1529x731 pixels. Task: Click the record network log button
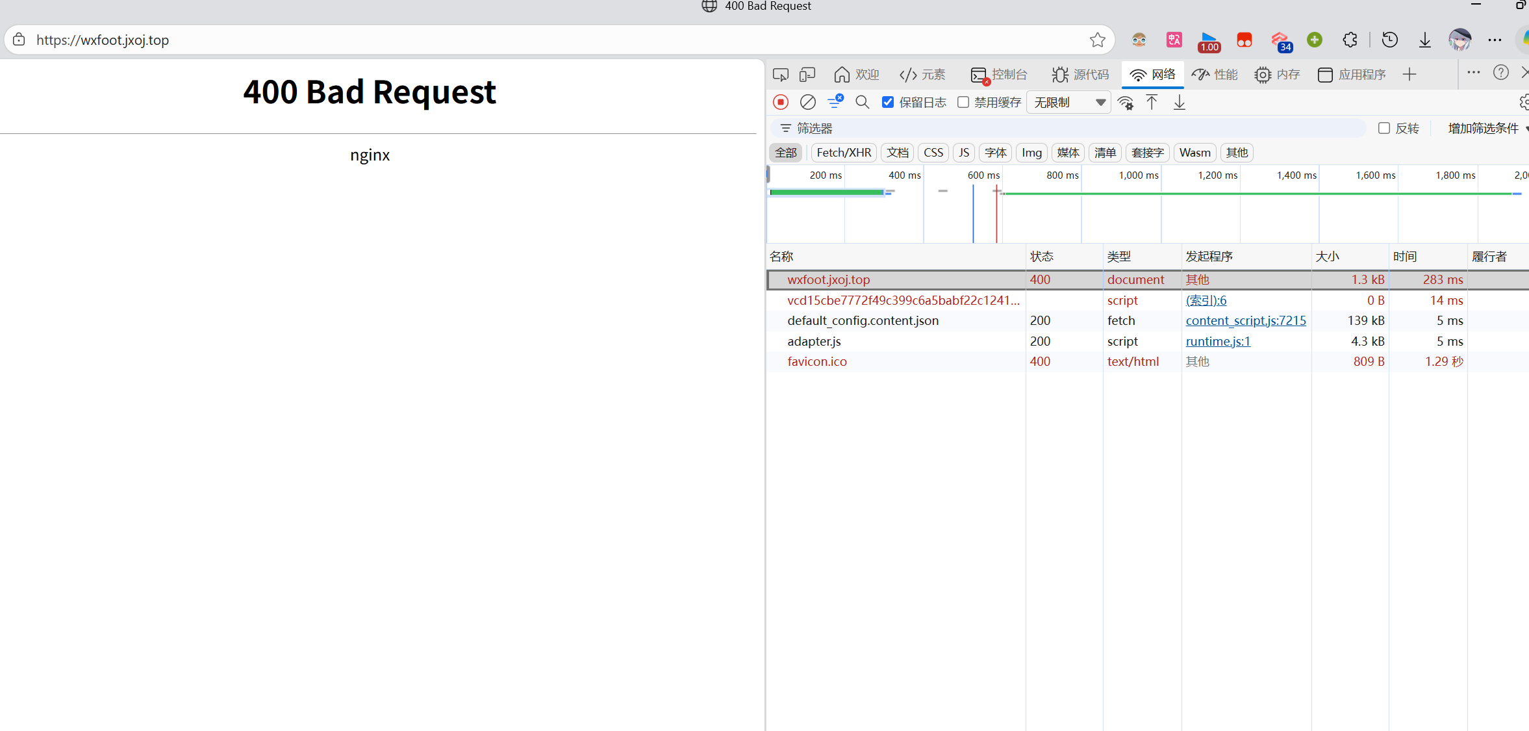pos(781,102)
